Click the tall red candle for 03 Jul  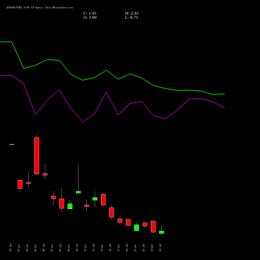coord(37,155)
